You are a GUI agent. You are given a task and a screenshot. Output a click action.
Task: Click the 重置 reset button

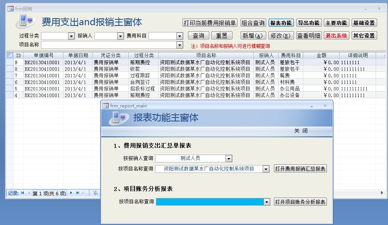click(222, 36)
